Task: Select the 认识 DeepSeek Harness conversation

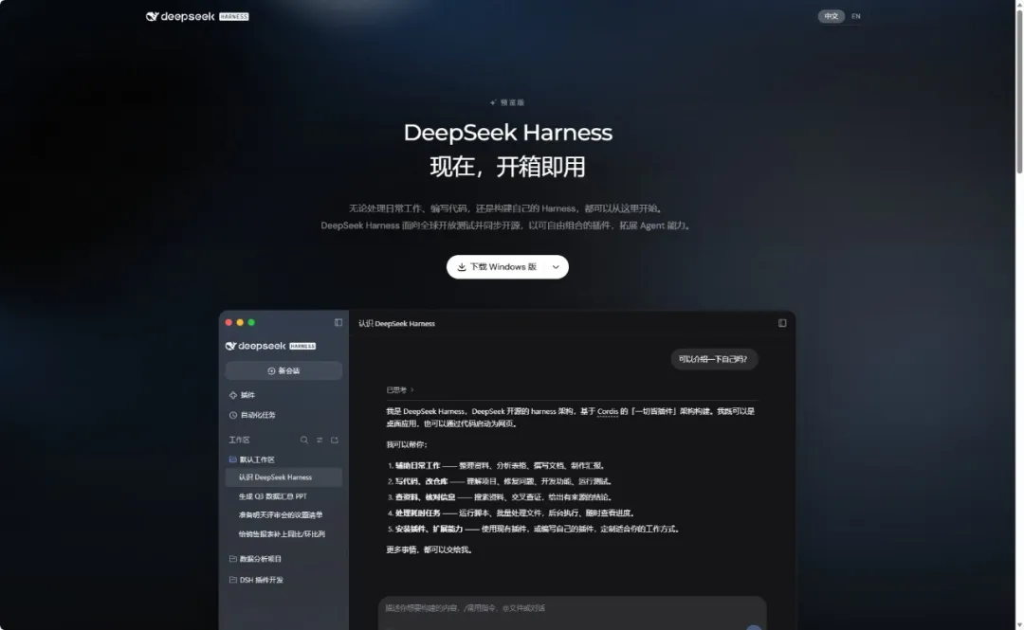Action: (283, 477)
